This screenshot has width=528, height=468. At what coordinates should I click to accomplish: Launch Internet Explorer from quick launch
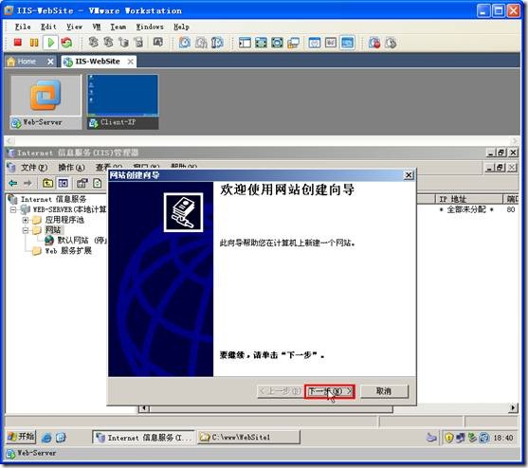point(46,438)
